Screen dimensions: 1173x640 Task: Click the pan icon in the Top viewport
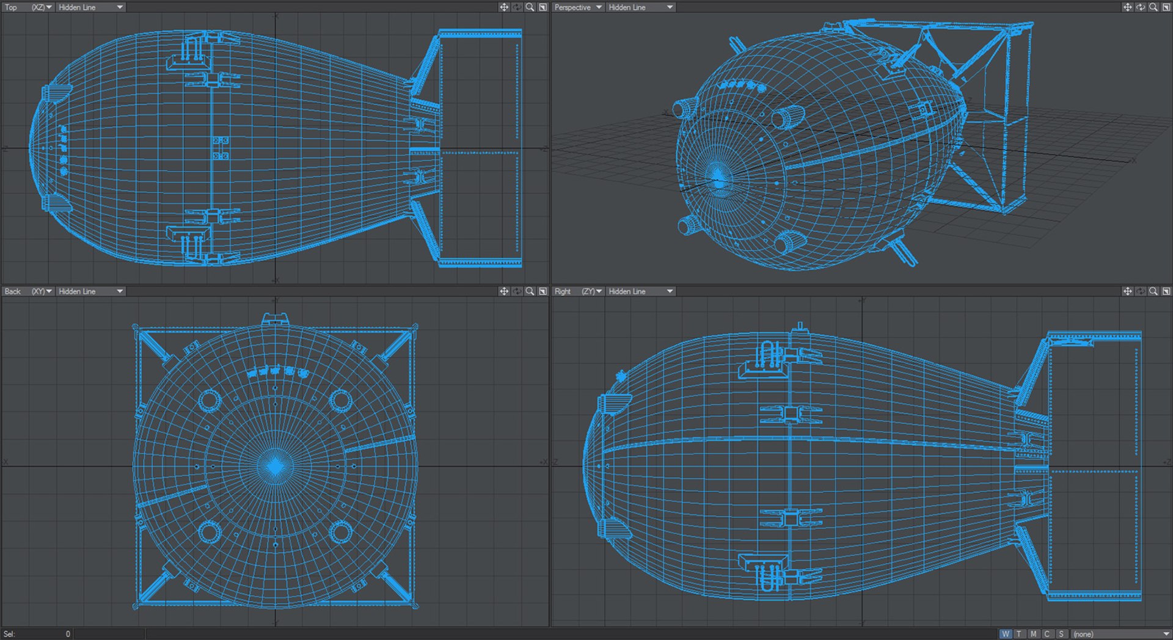pyautogui.click(x=504, y=7)
